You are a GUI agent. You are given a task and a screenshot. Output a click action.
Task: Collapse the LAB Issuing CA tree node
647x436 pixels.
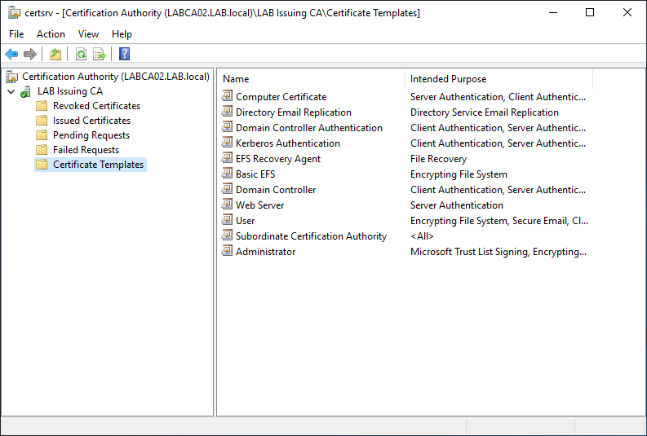(11, 91)
